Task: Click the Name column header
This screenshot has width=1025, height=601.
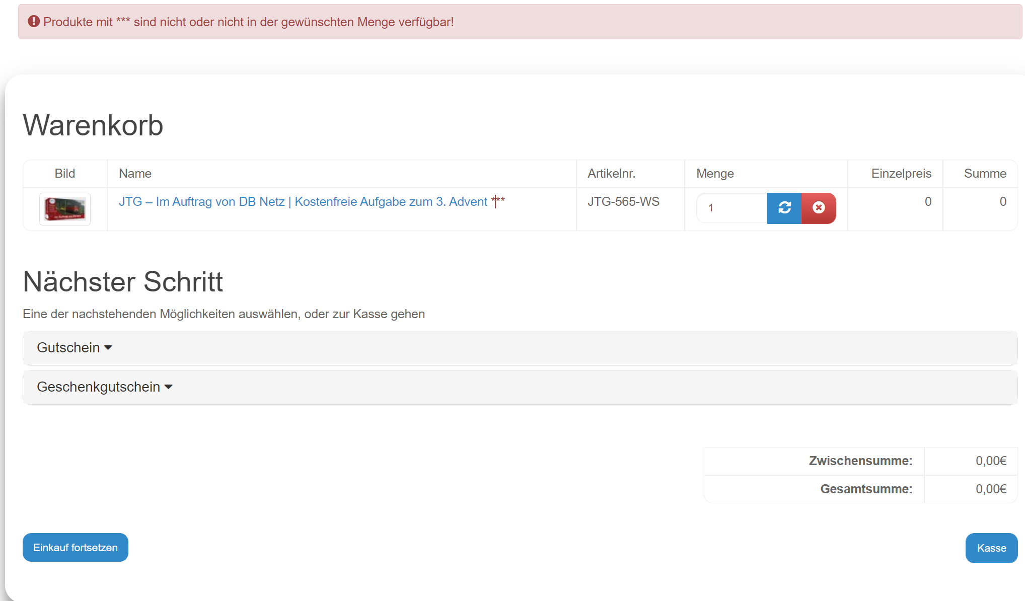Action: tap(135, 174)
